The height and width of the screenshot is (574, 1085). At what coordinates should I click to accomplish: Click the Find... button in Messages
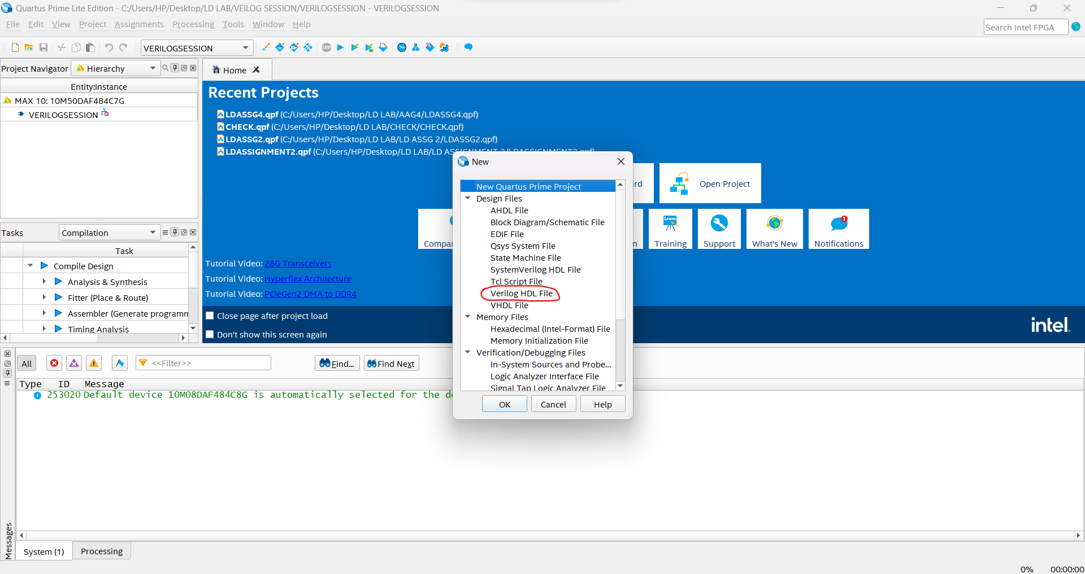point(337,363)
